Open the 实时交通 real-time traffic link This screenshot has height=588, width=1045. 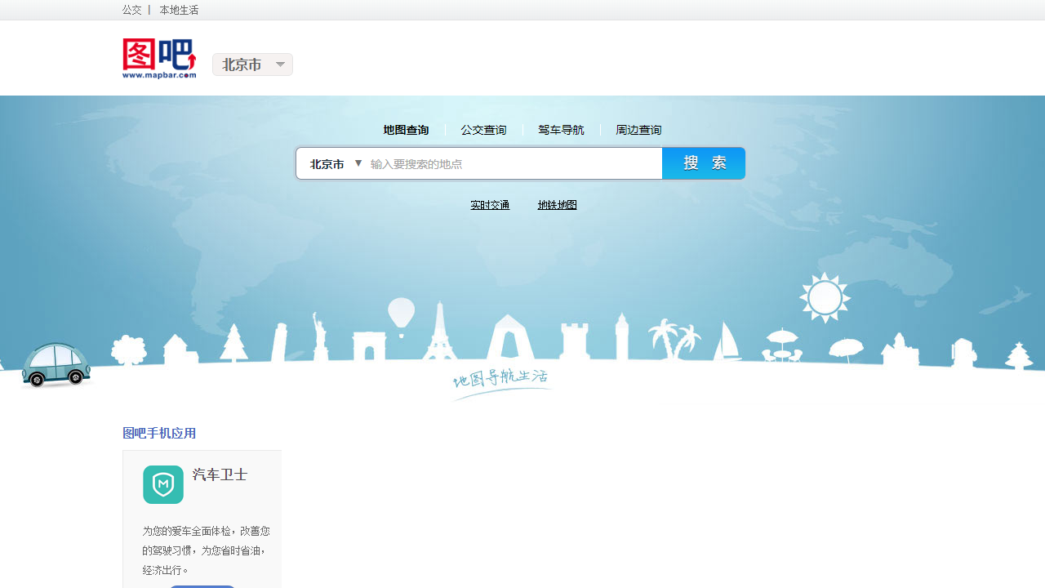coord(490,205)
